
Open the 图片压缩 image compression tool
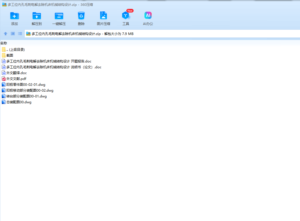pos(103,16)
